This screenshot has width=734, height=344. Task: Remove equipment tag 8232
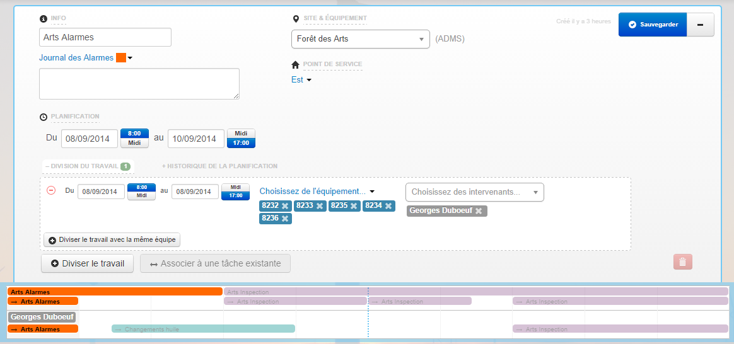285,206
